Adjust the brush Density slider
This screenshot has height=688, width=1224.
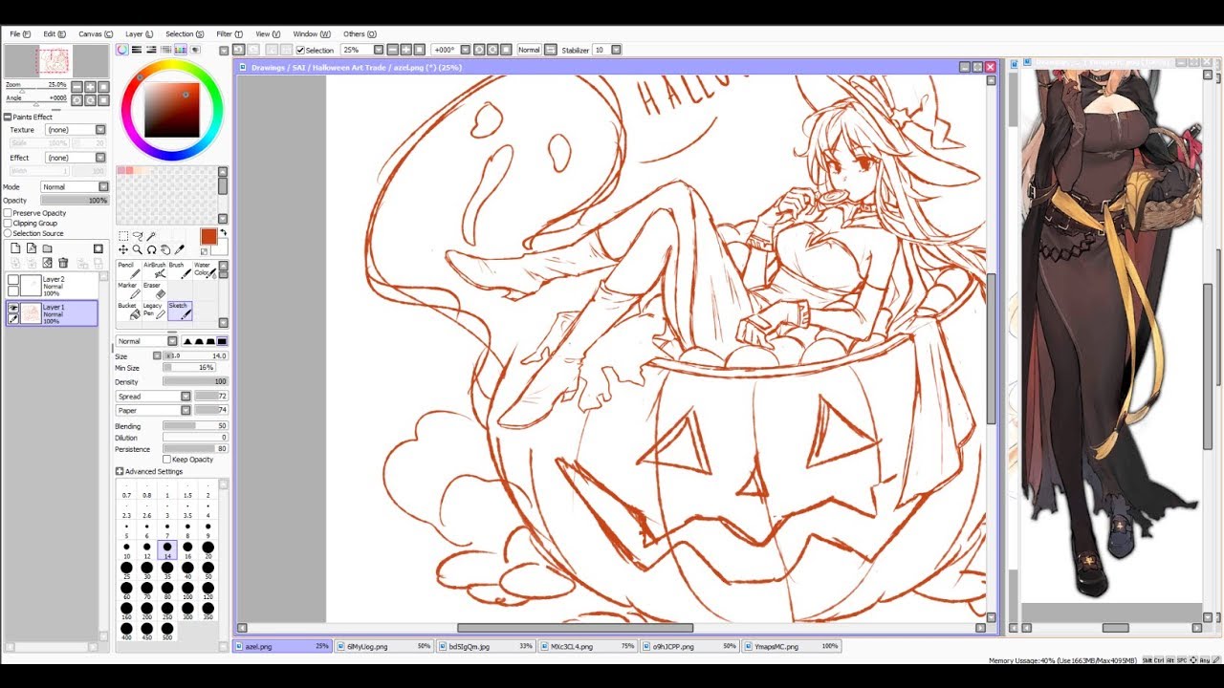(195, 381)
